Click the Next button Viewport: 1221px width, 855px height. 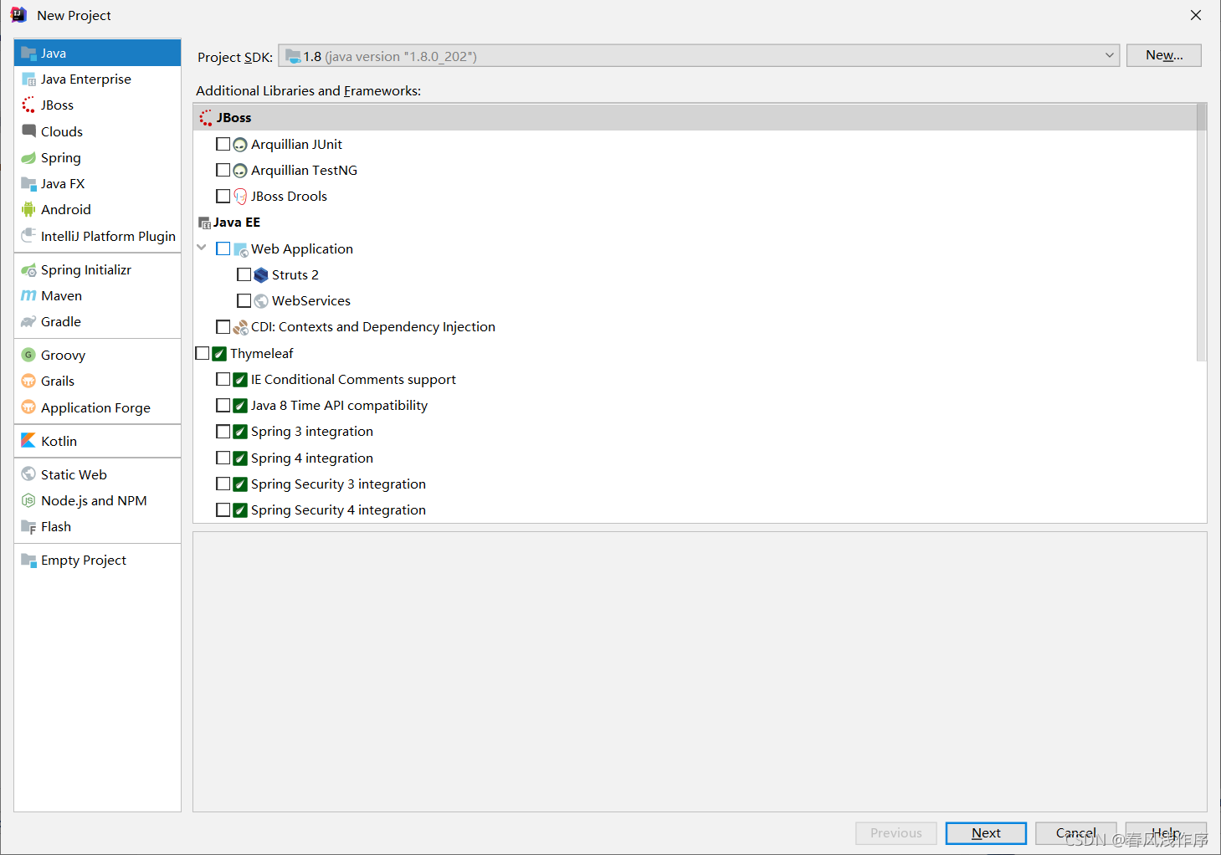point(986,833)
